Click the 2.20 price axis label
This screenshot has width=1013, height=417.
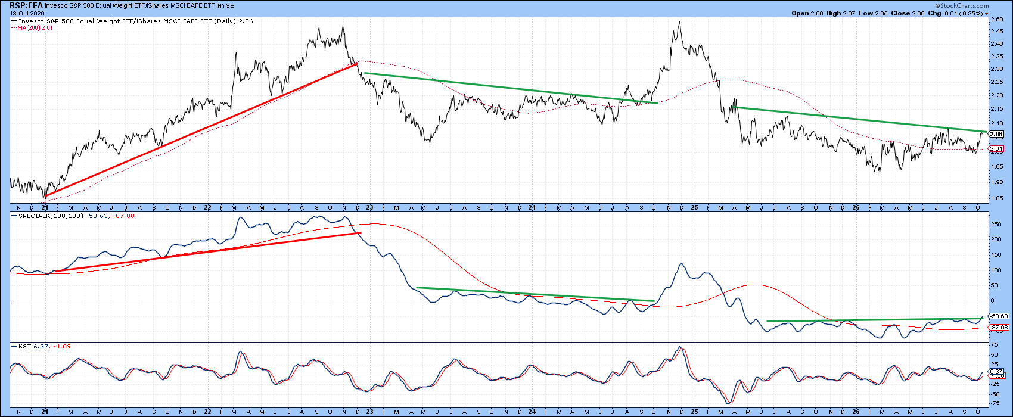(x=996, y=95)
